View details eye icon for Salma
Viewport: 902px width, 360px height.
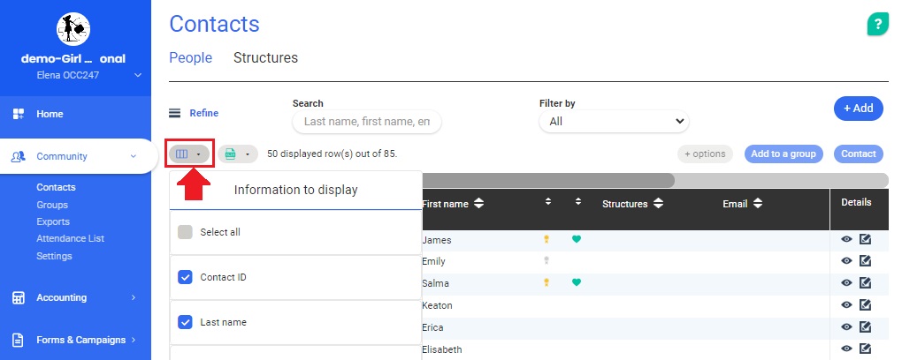tap(846, 283)
